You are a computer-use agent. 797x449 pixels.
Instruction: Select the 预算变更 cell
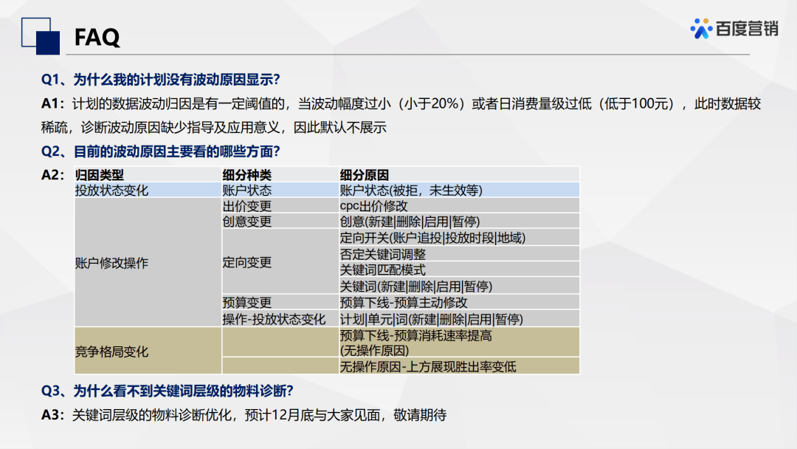(x=280, y=302)
